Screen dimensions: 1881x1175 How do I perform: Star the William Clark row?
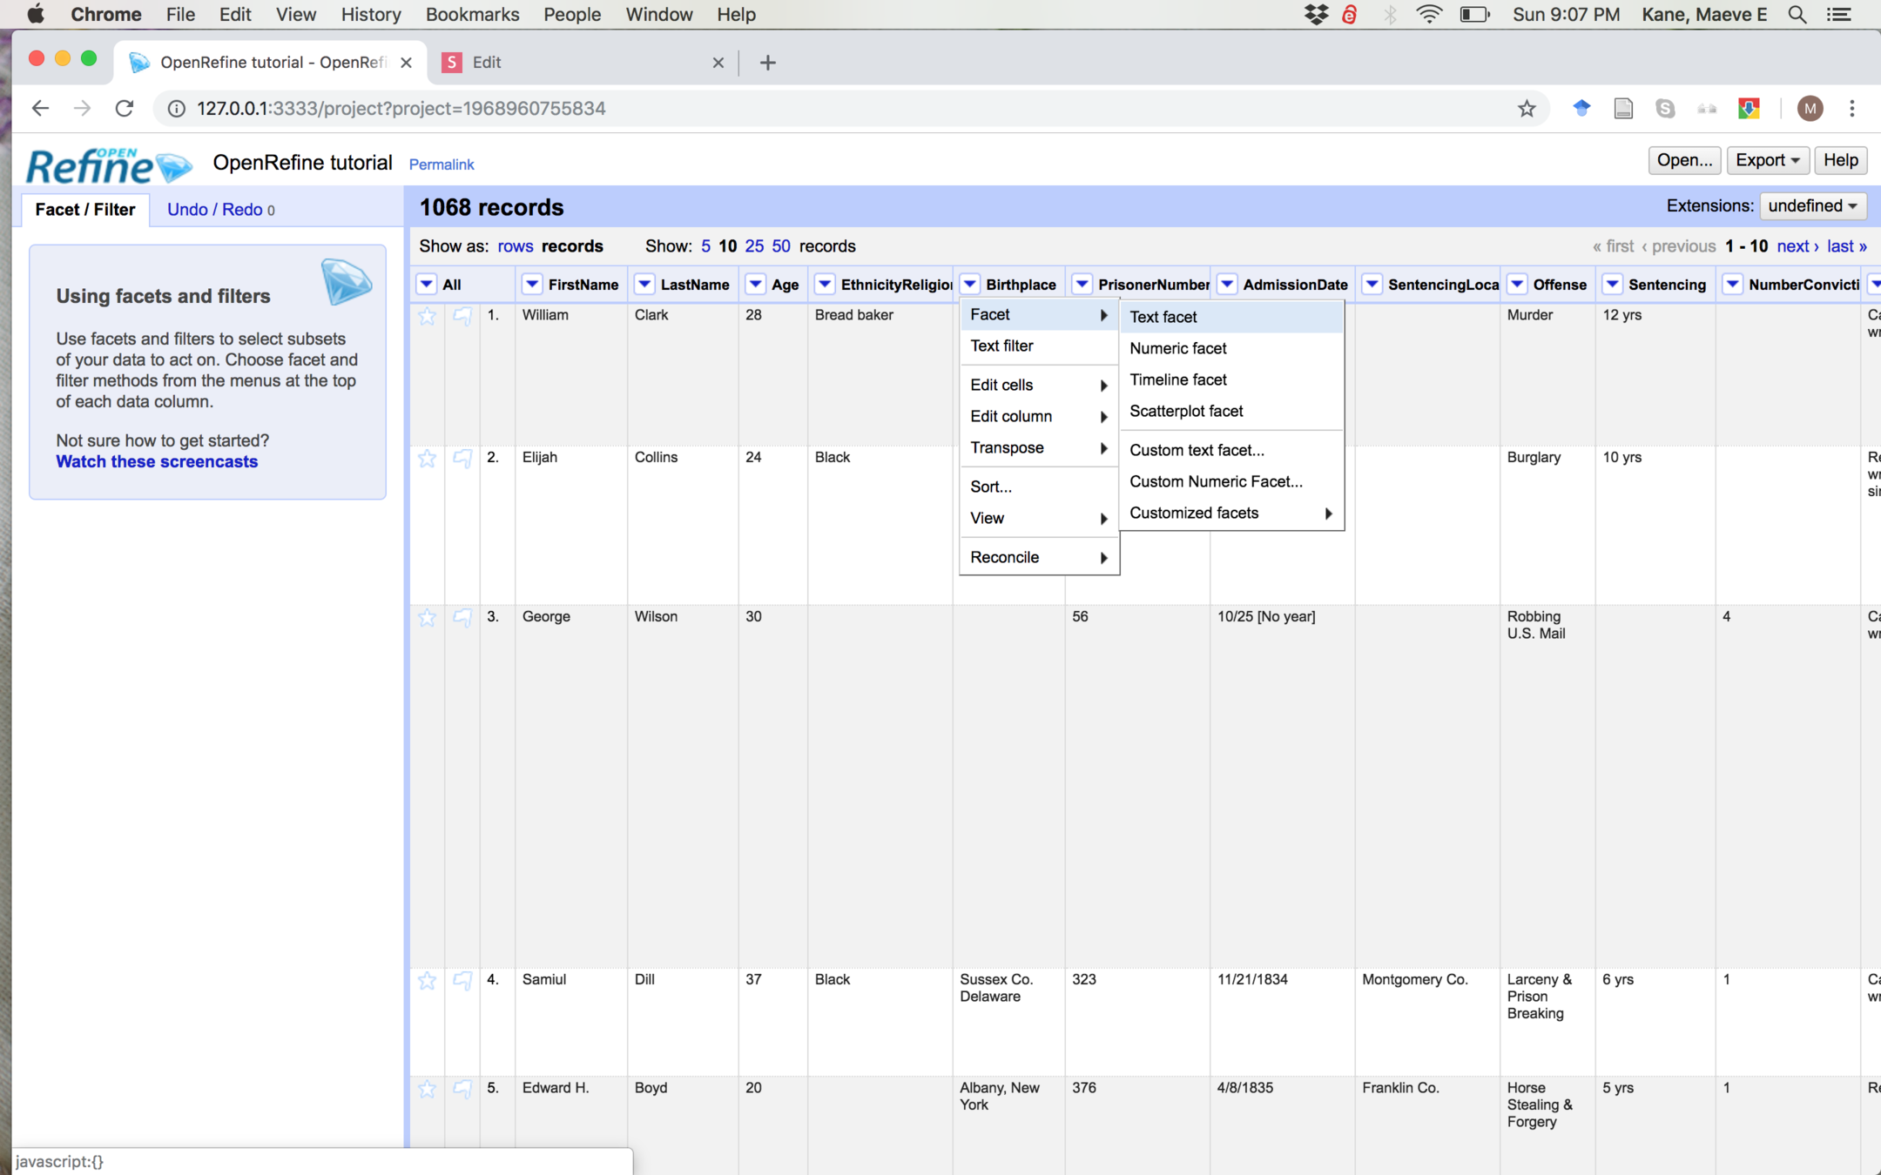pyautogui.click(x=427, y=316)
